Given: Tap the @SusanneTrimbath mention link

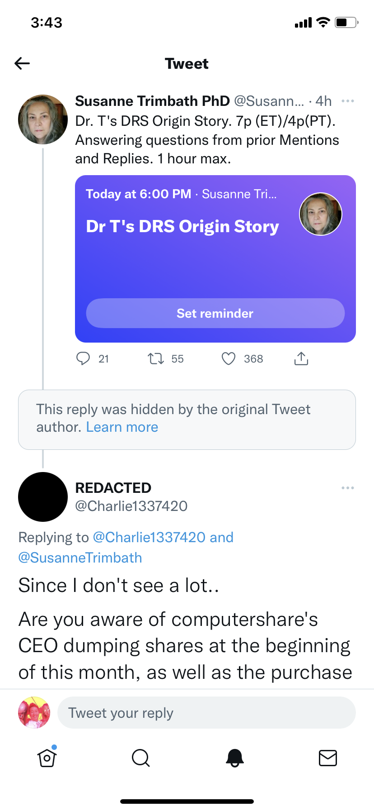Looking at the screenshot, I should point(80,558).
